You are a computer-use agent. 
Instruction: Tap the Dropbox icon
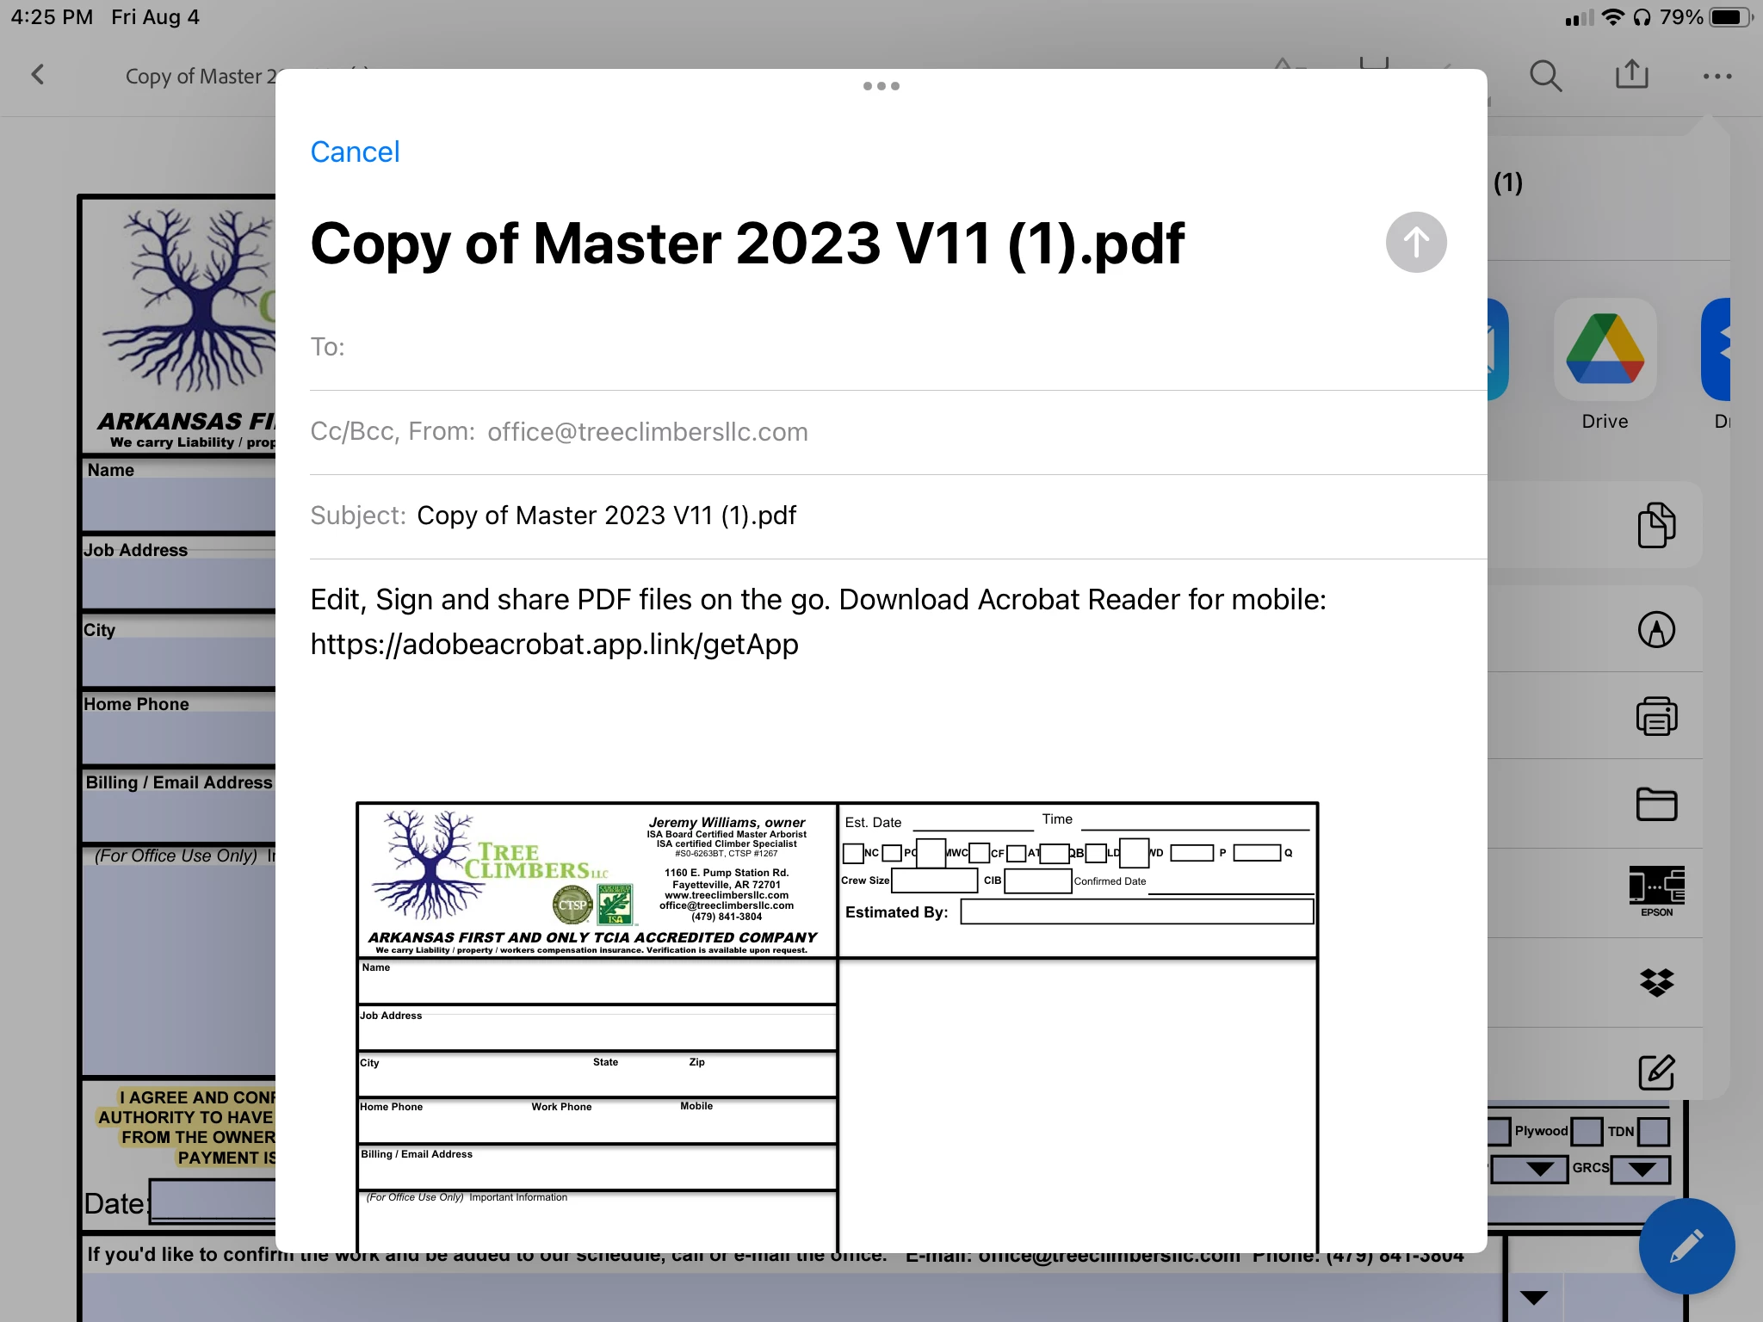(1655, 982)
